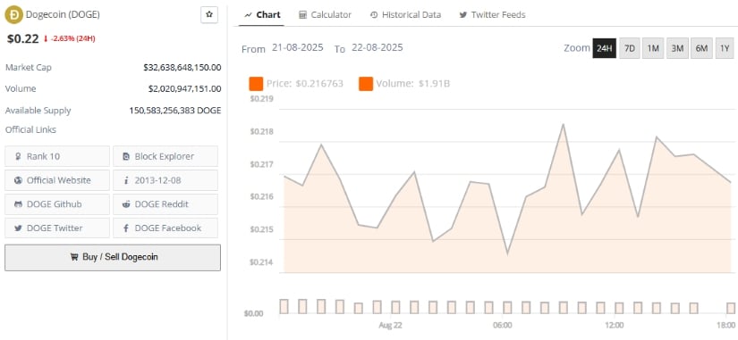Viewport: 738px width, 340px height.
Task: Click the 12:00 time axis label
Action: [x=615, y=326]
